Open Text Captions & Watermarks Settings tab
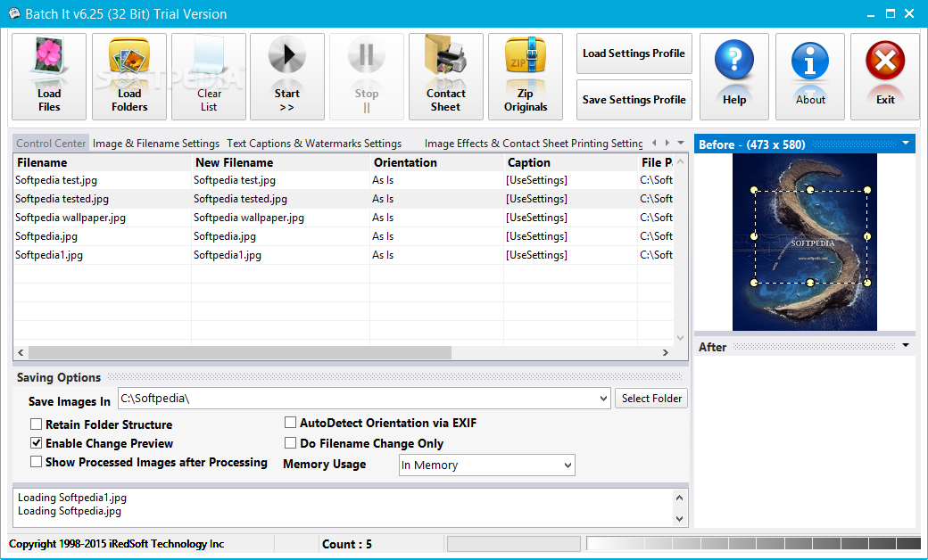Image resolution: width=928 pixels, height=560 pixels. [314, 143]
